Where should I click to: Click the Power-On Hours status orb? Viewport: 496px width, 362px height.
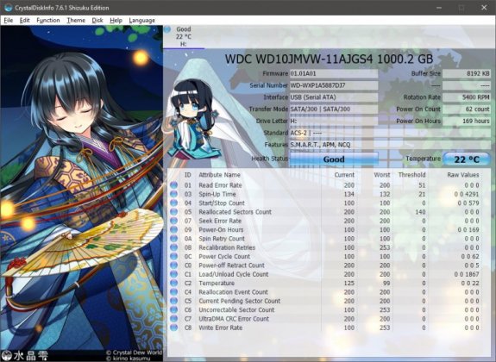pyautogui.click(x=173, y=229)
